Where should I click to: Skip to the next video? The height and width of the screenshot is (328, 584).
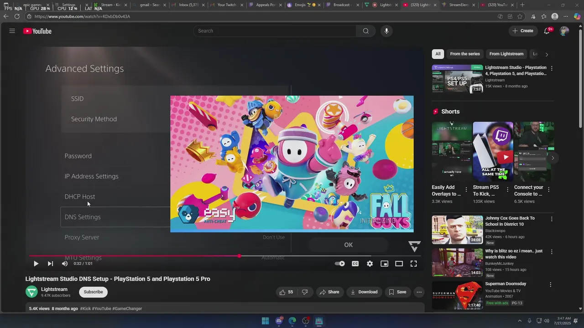pos(50,264)
